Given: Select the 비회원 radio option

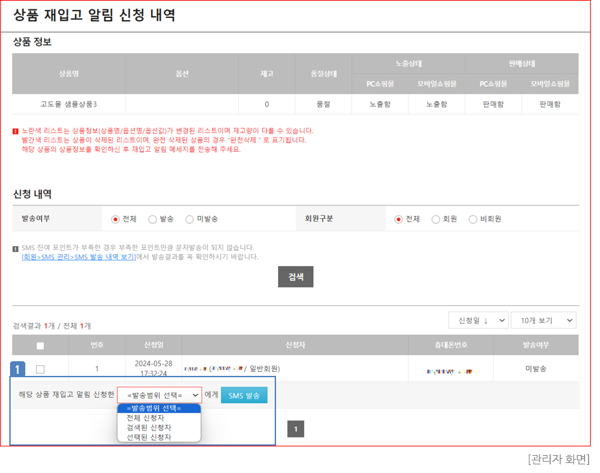Looking at the screenshot, I should pos(473,219).
